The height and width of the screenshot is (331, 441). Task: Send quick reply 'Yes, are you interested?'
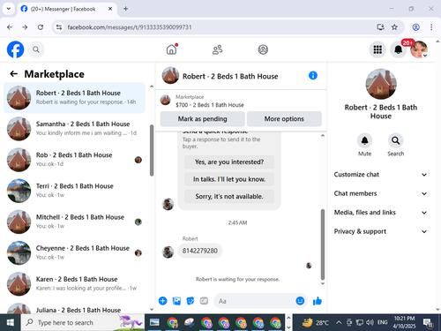pyautogui.click(x=229, y=162)
